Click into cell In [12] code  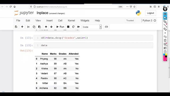pos(96,38)
